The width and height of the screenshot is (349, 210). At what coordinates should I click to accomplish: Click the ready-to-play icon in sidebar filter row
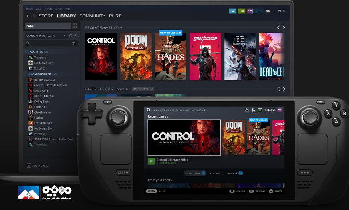coord(76,36)
